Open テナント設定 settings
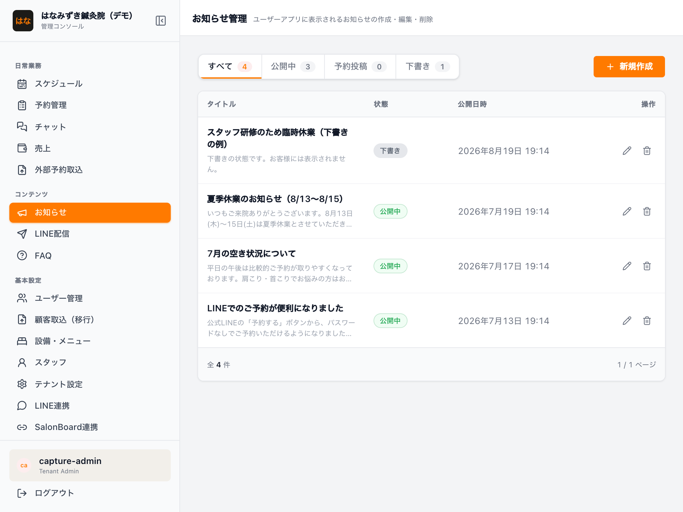This screenshot has width=683, height=512. pyautogui.click(x=90, y=384)
